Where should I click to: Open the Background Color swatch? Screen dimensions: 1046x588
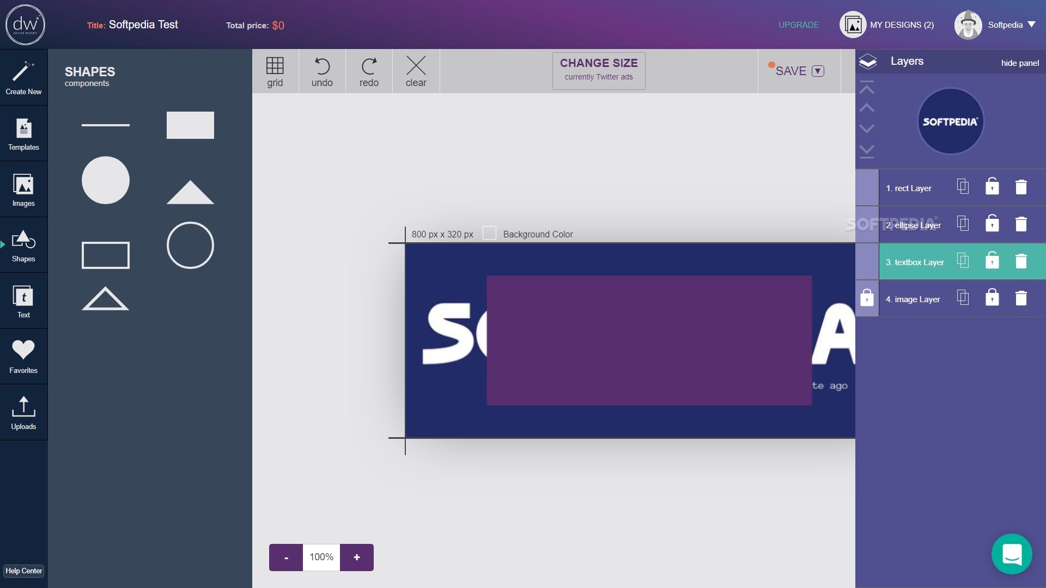[489, 234]
